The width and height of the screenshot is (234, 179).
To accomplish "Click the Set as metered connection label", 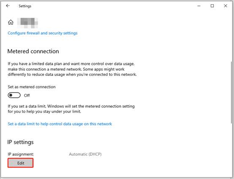I will pyautogui.click(x=32, y=87).
